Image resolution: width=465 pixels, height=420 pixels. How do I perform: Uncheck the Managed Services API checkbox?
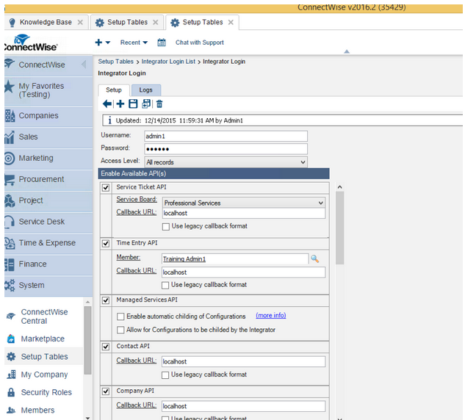pos(106,300)
